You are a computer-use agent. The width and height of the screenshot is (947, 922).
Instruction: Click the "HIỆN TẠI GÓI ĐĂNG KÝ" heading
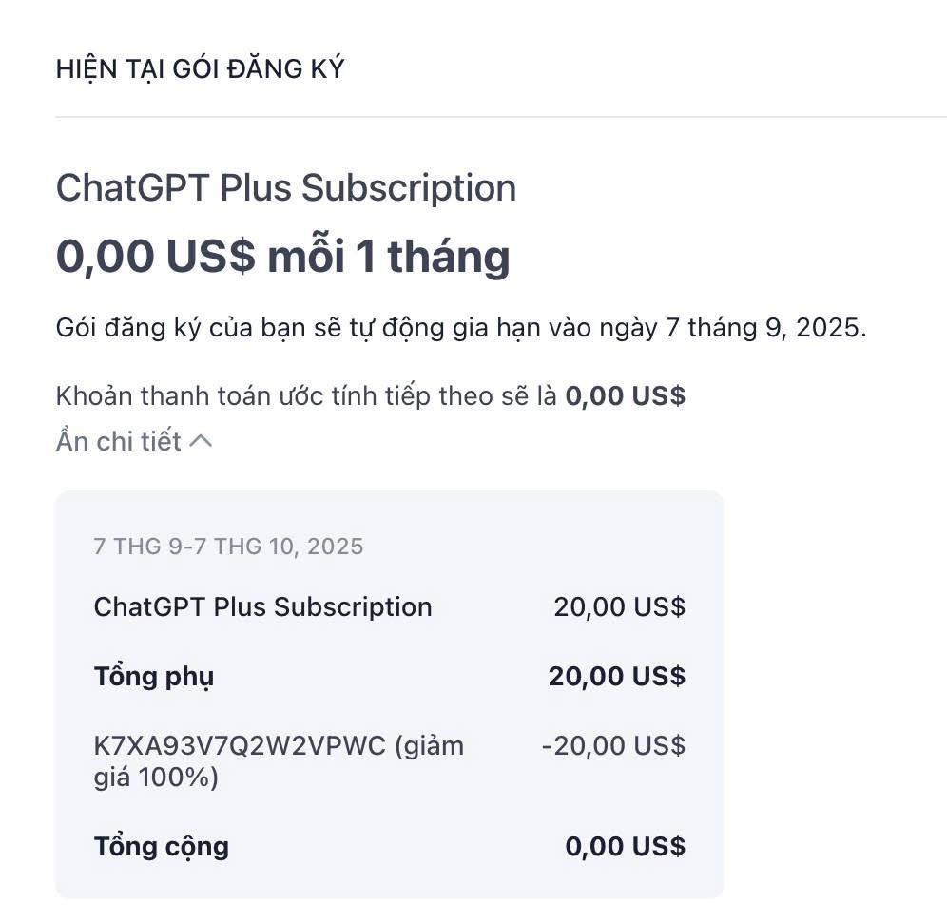point(200,69)
